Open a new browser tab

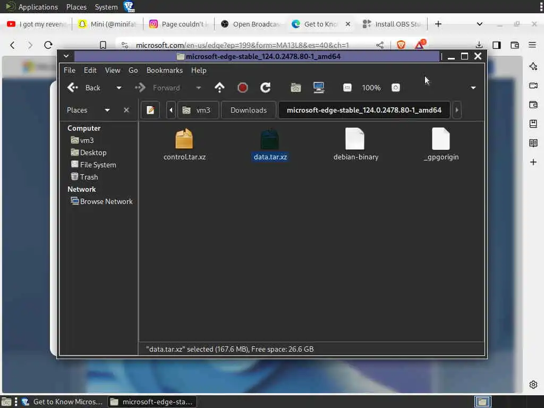tap(438, 24)
